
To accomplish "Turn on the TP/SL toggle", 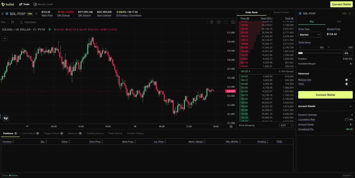I will click(x=348, y=84).
